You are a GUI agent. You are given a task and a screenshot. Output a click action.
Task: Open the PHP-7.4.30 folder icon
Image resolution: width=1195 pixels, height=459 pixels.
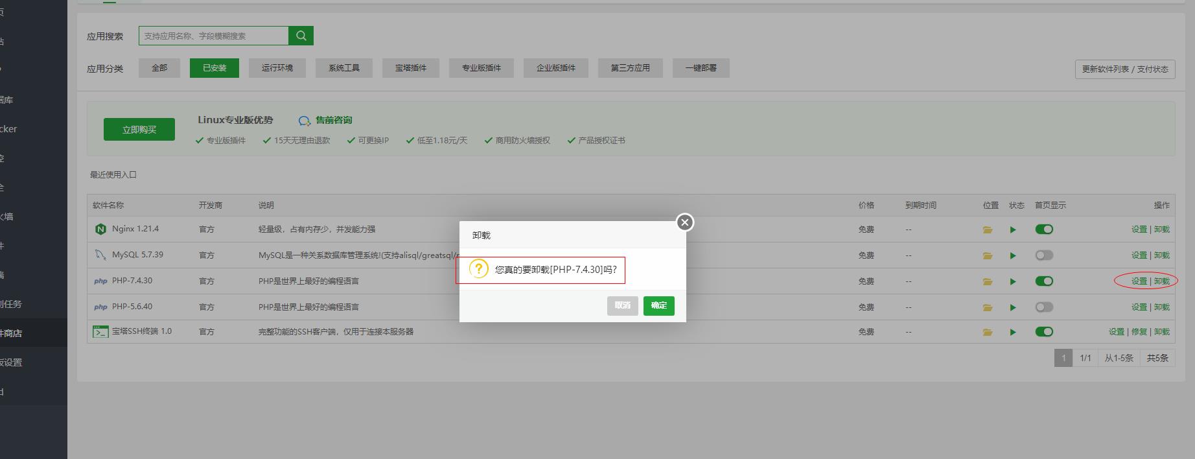click(x=988, y=281)
